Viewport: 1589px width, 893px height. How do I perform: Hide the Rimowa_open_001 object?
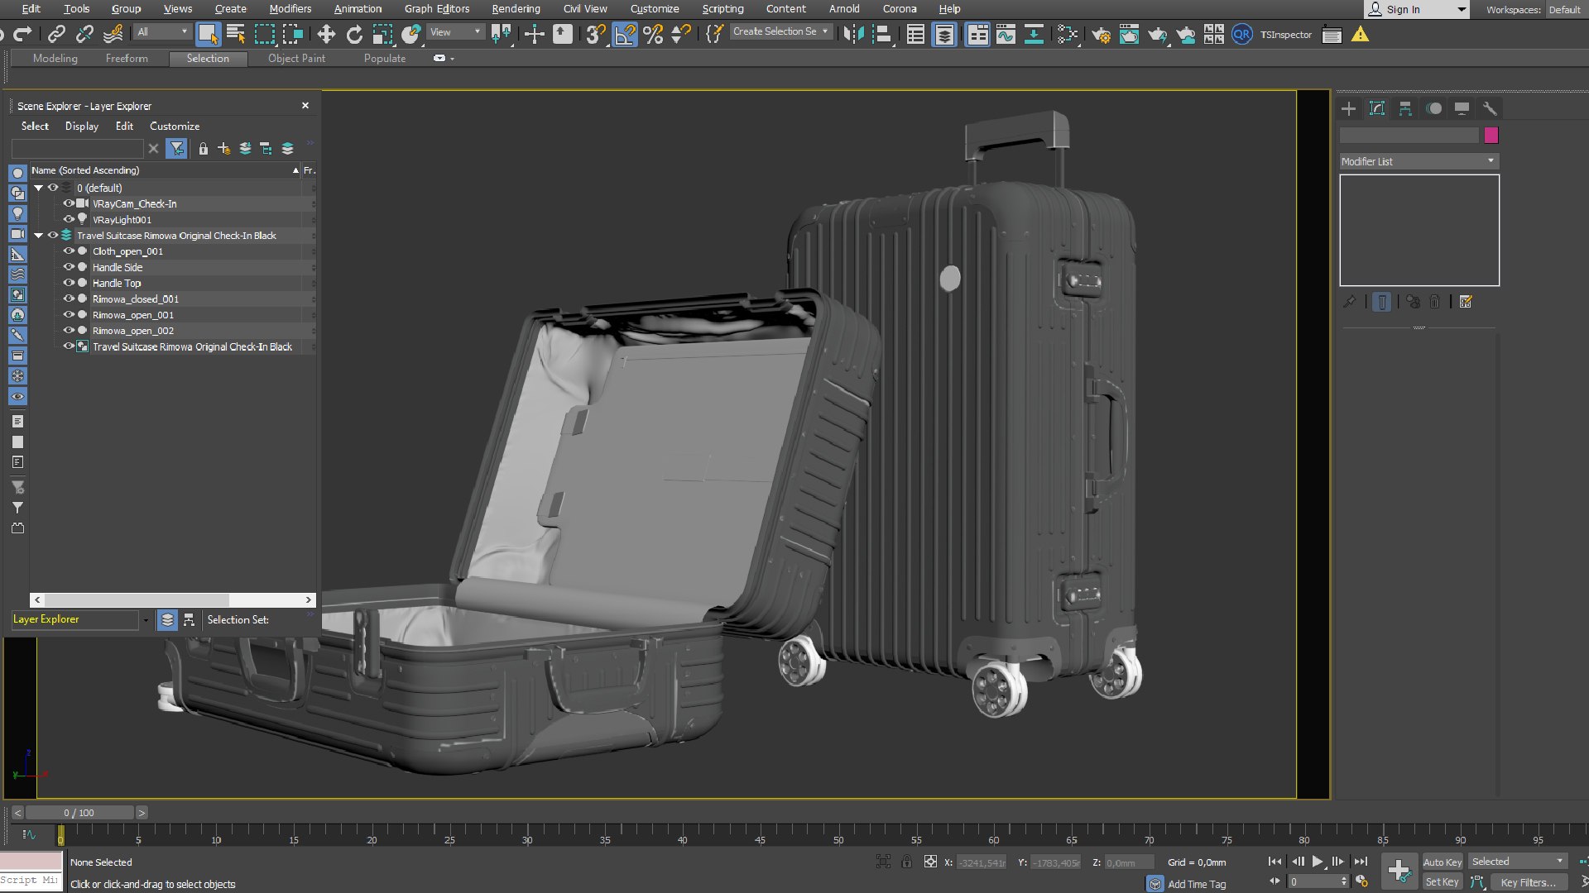coord(69,314)
